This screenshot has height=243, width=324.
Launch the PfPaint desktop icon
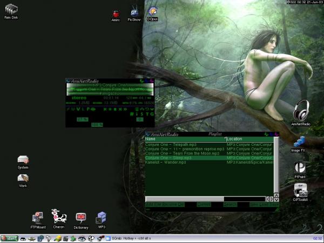[300, 171]
